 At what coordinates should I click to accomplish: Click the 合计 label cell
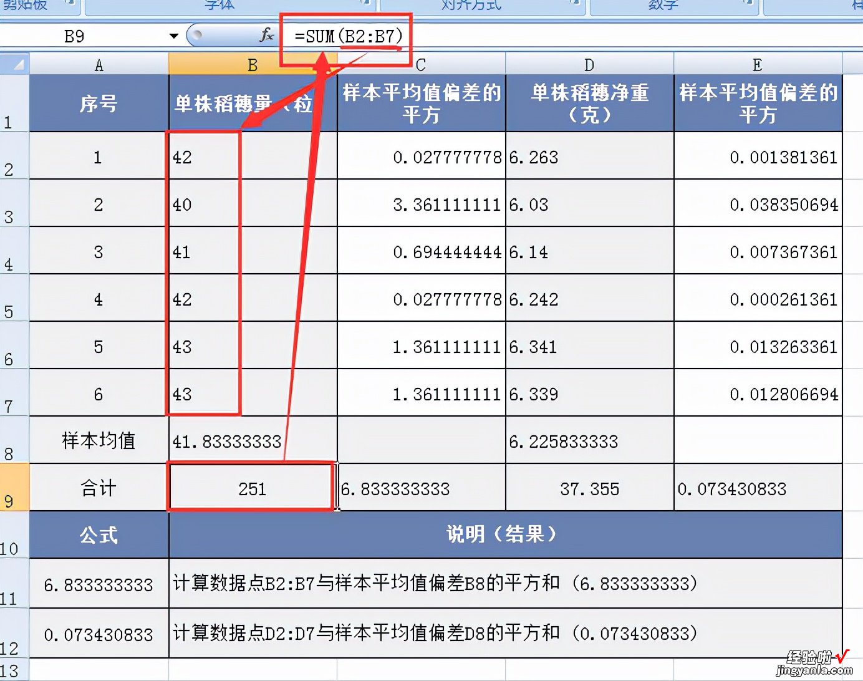[x=99, y=488]
